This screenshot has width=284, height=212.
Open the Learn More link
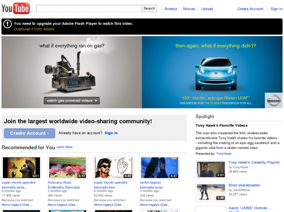[64, 147]
